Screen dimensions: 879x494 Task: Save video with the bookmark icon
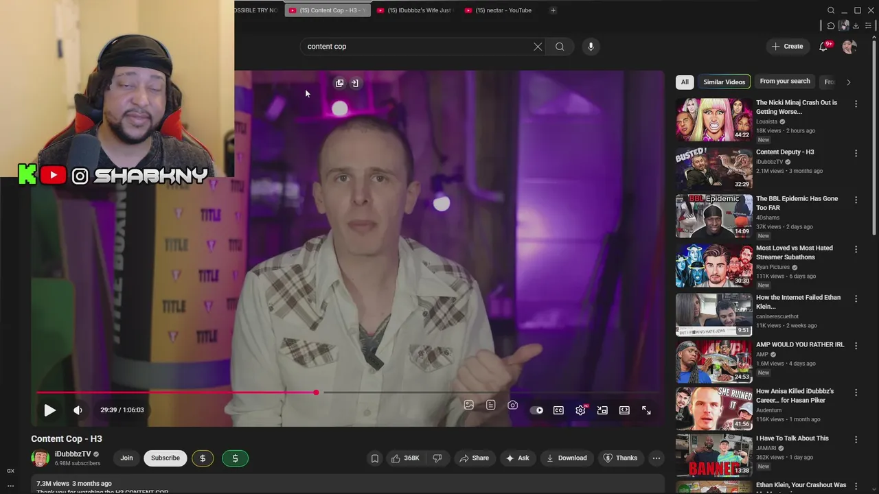374,458
